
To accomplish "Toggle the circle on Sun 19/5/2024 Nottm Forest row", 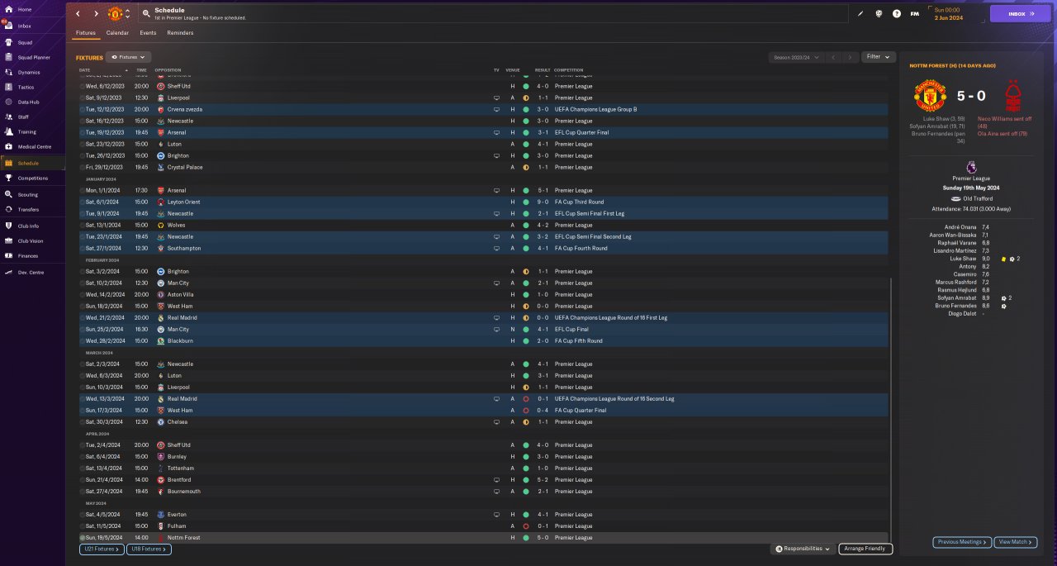I will 83,537.
